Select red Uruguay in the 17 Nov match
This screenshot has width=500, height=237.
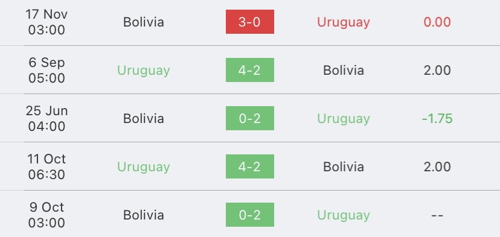344,22
